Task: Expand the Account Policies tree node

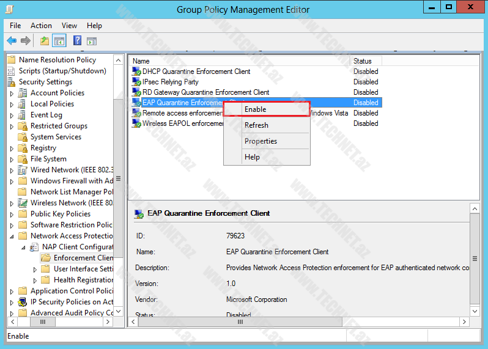Action: [12, 93]
